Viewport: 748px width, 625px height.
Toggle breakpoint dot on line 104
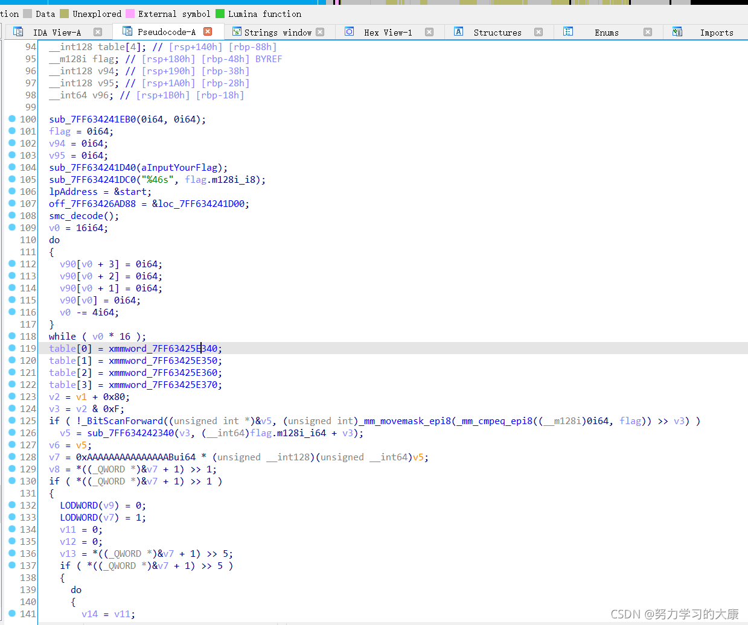11,167
